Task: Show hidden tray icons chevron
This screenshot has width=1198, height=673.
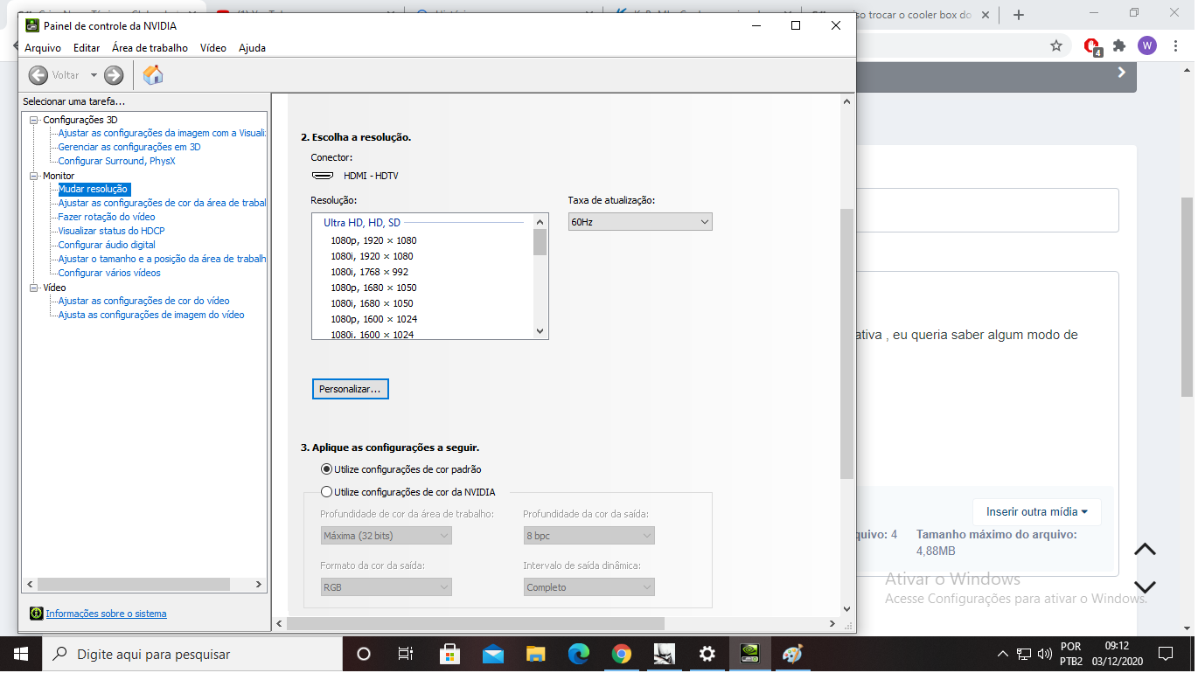Action: pos(1003,654)
